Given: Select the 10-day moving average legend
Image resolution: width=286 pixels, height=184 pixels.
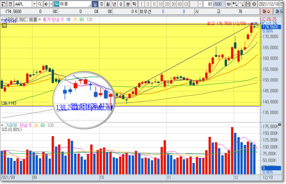Looking at the screenshot, I should pos(68,19).
